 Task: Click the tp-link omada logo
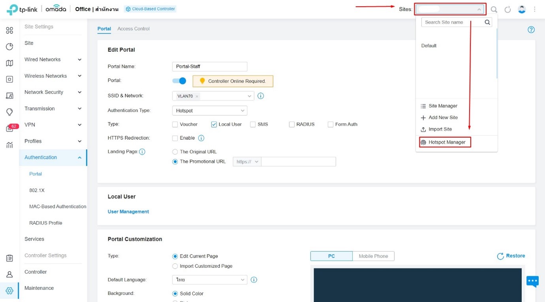click(36, 9)
